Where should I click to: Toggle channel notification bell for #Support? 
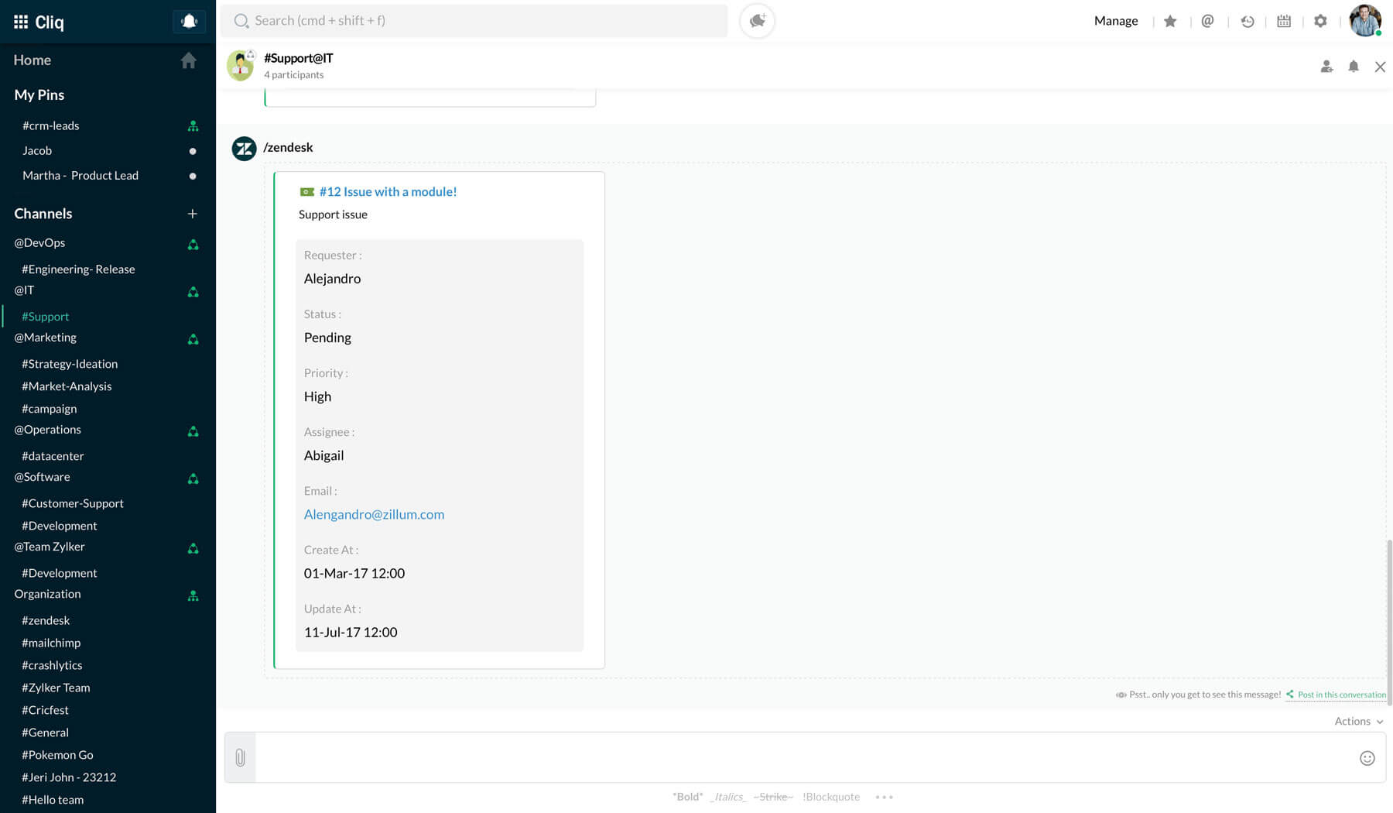pyautogui.click(x=1353, y=67)
